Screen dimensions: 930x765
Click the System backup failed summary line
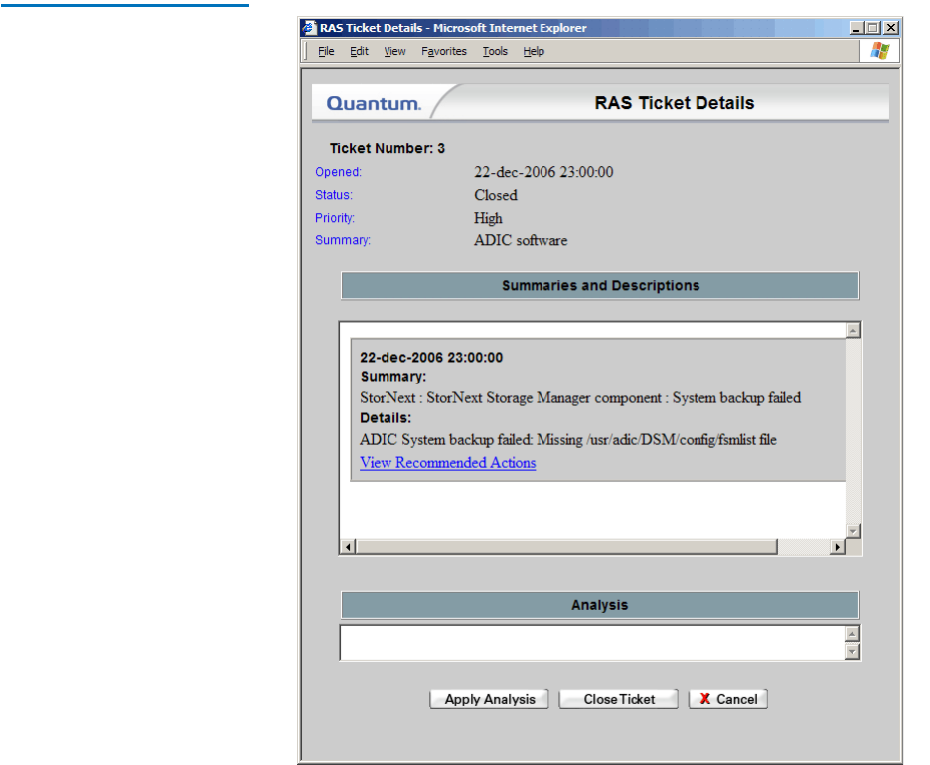(580, 398)
